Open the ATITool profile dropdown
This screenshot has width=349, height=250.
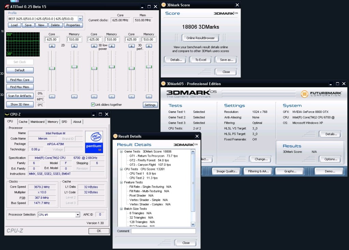80,19
